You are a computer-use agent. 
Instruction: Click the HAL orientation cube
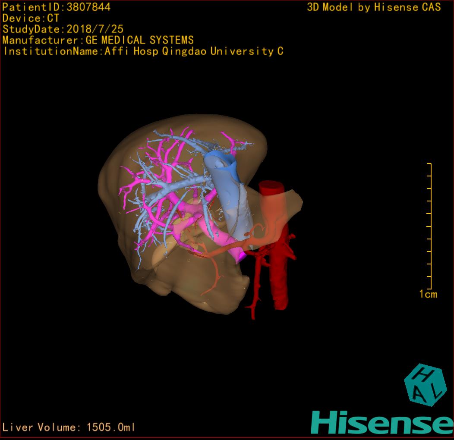425,384
